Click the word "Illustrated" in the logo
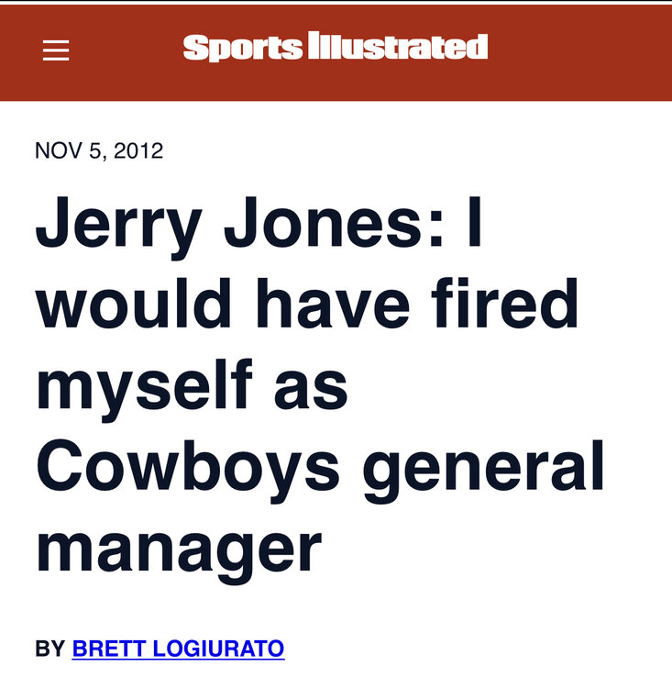Screen dimensions: 672x688 398,48
